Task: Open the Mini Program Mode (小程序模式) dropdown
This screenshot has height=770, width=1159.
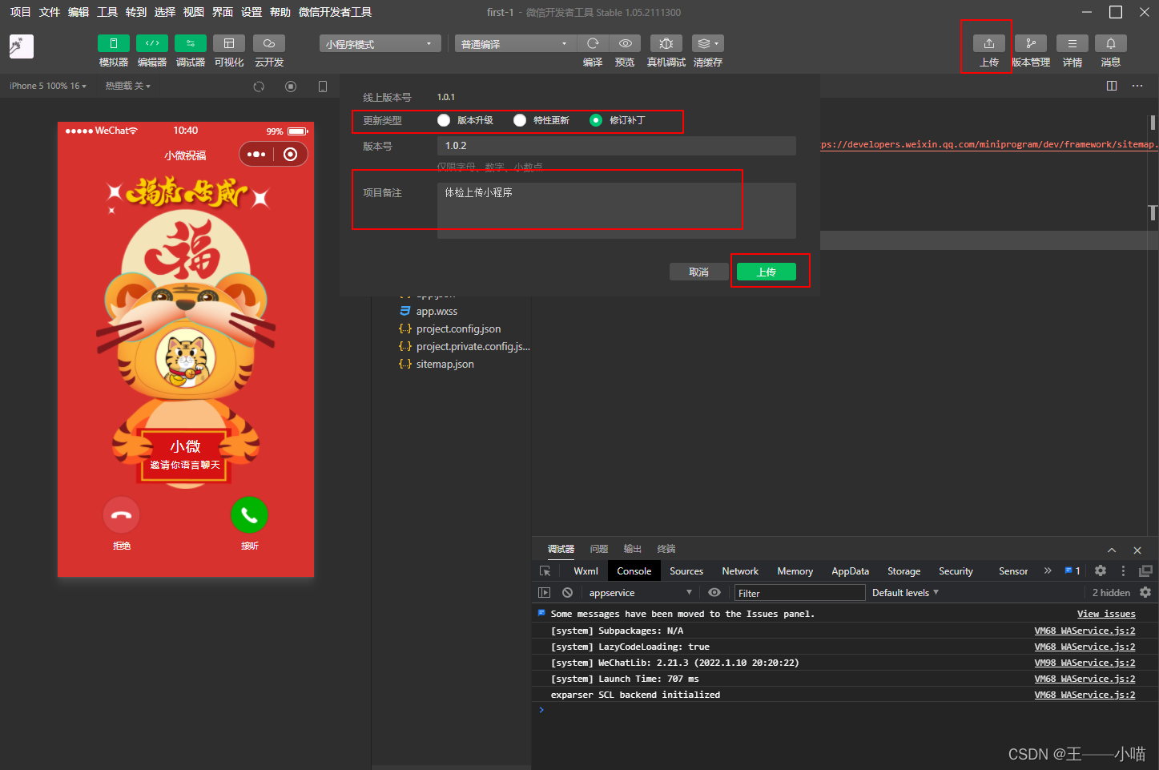Action: point(380,44)
